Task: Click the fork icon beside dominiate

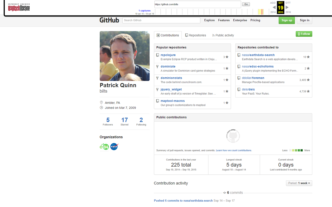Action: point(157,66)
